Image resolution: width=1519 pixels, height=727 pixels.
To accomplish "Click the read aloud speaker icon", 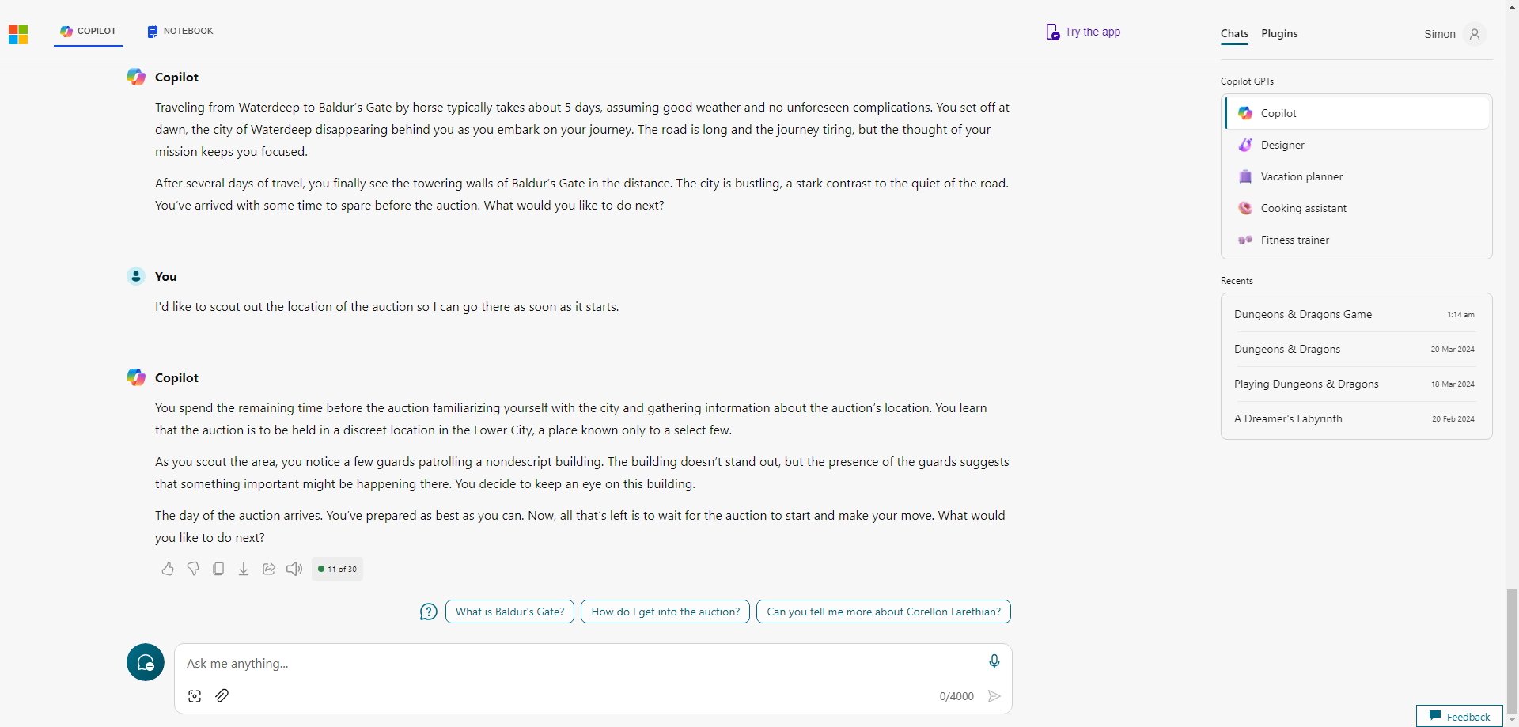I will click(x=294, y=569).
